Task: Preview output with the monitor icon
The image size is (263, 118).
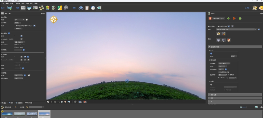Action: coord(223,40)
